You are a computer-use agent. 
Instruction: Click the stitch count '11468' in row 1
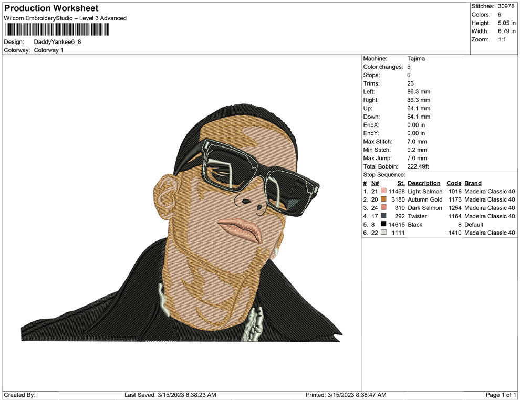click(x=397, y=191)
